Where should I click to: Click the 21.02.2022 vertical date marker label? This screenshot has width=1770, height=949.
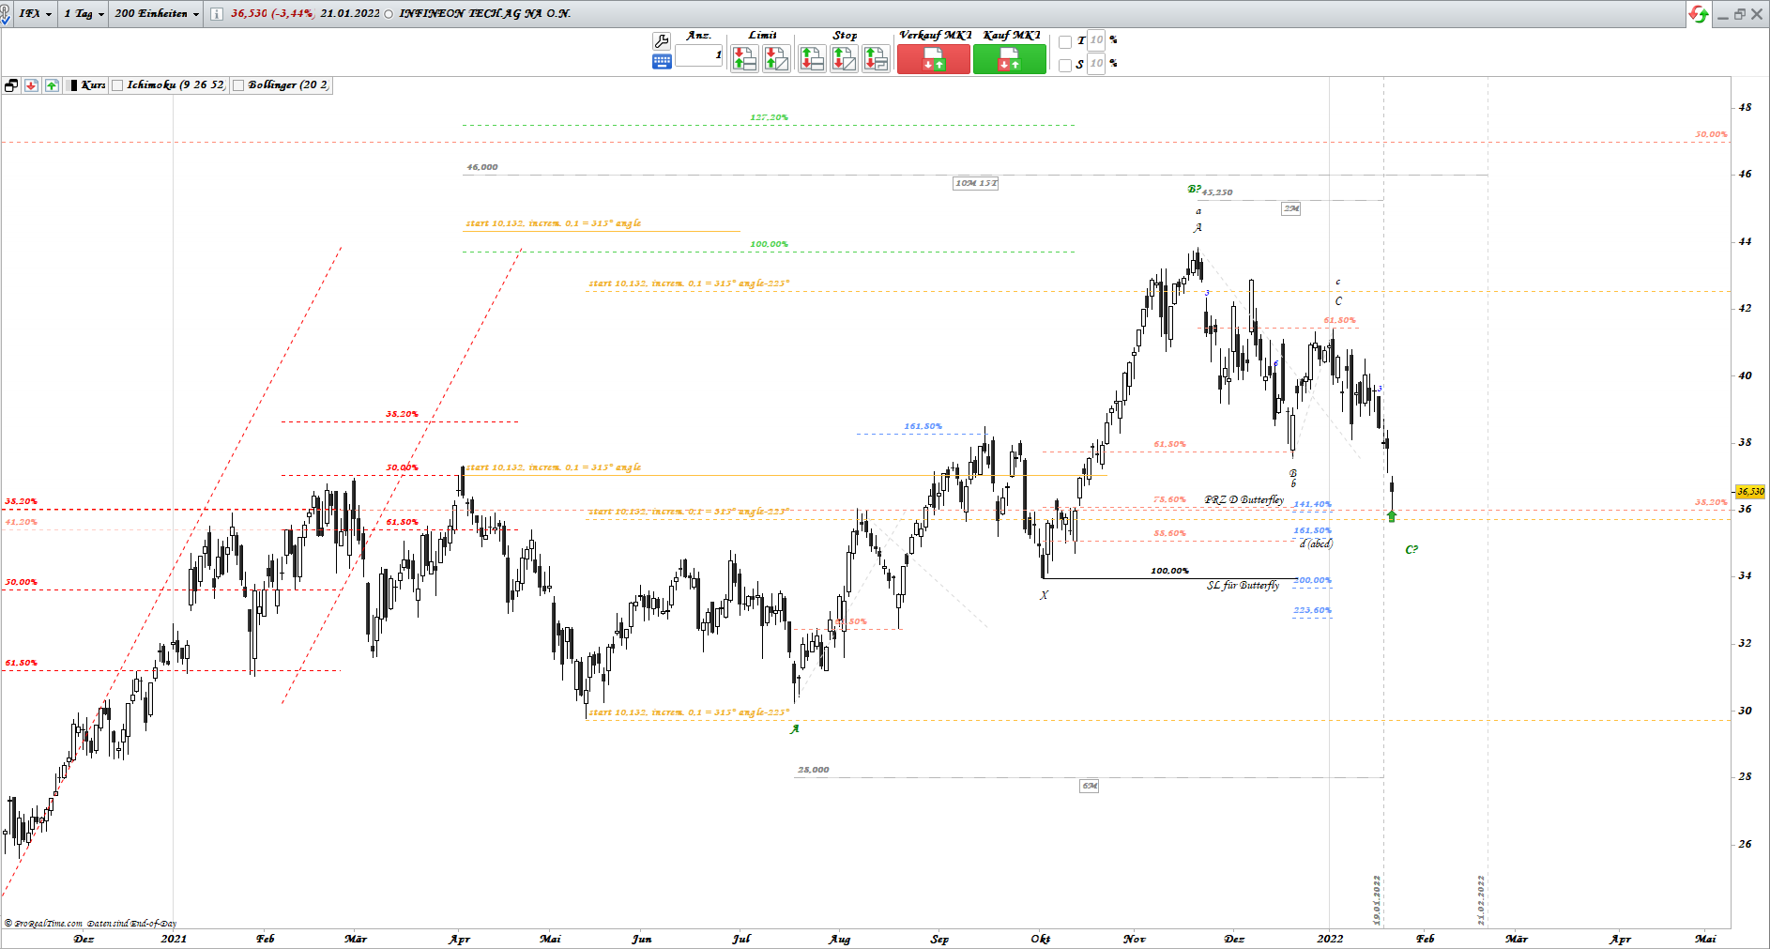coord(1481,899)
